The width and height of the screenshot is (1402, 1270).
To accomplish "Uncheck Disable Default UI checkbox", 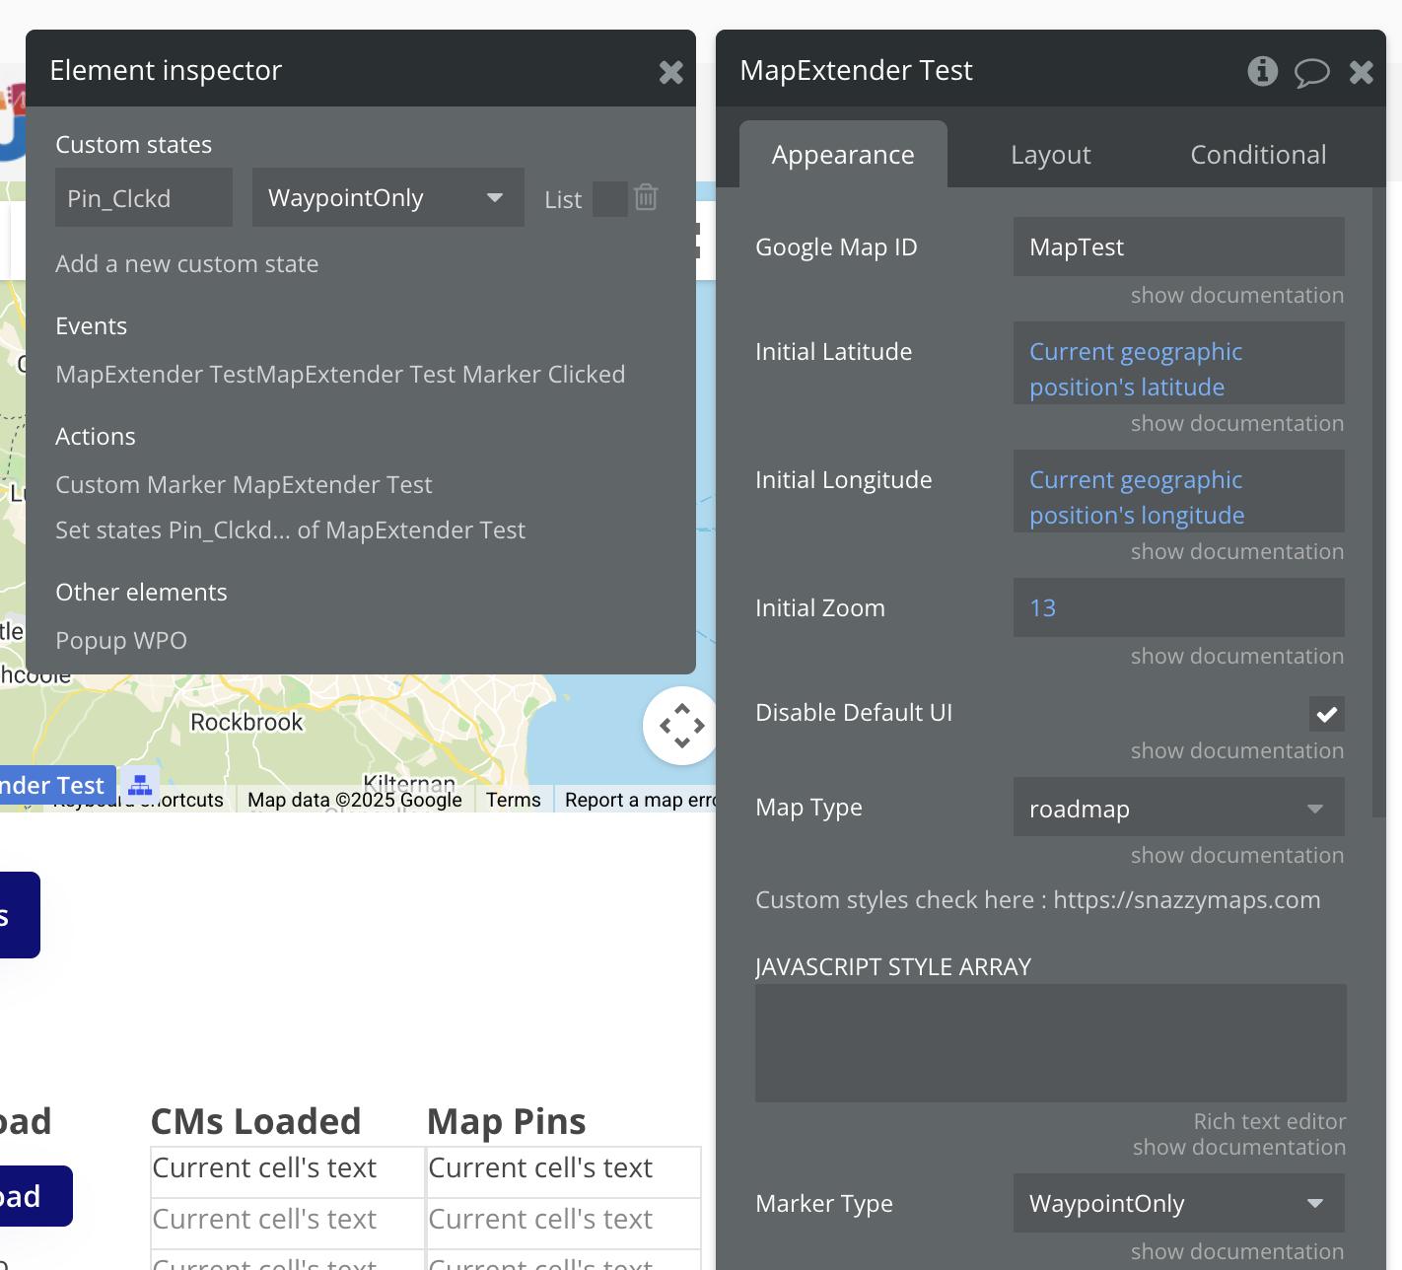I will [1327, 714].
